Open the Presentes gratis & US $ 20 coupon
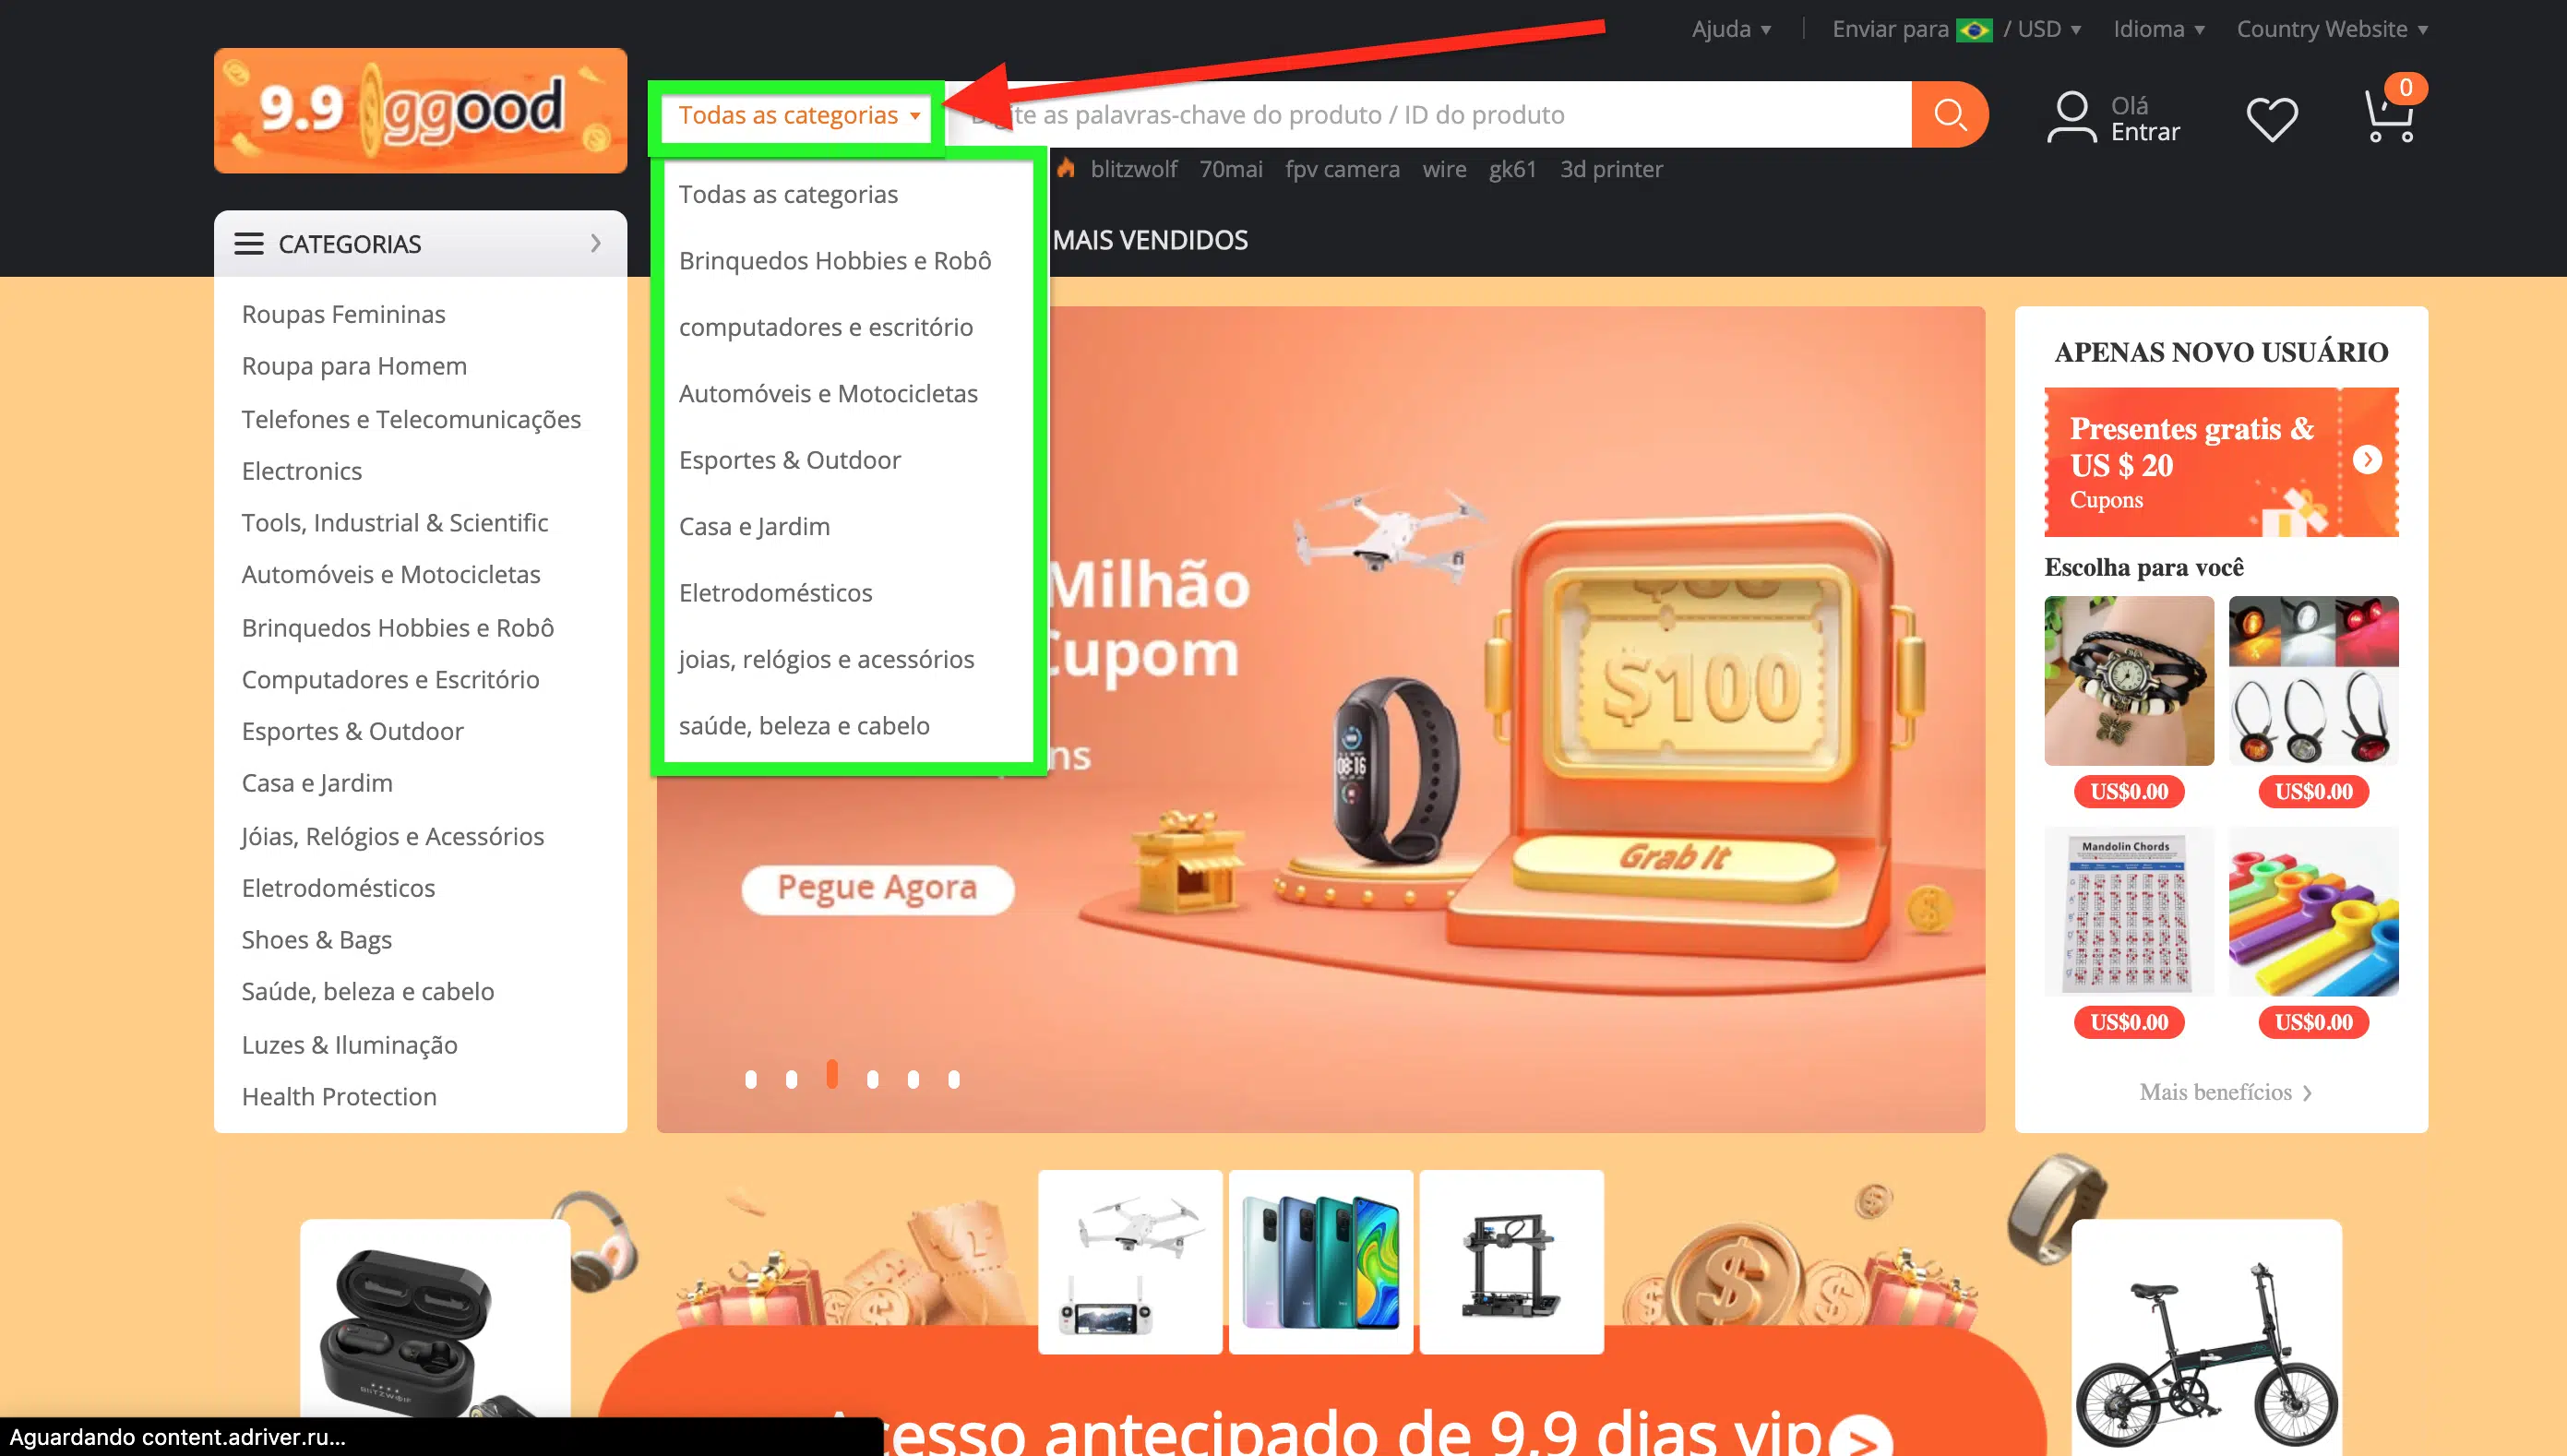Screen dimensions: 2567x1456 [2220, 462]
